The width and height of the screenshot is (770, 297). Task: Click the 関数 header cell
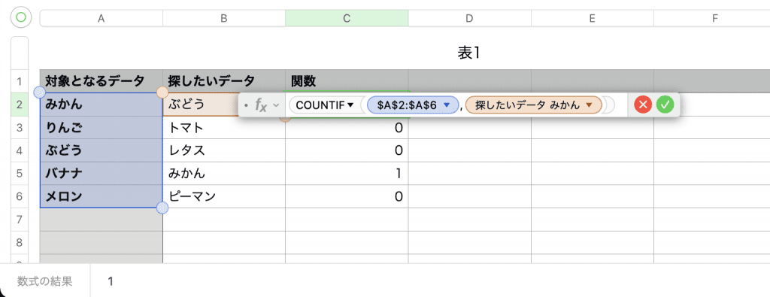[x=347, y=80]
